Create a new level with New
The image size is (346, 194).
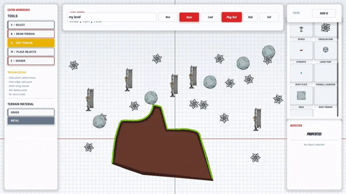click(x=167, y=17)
